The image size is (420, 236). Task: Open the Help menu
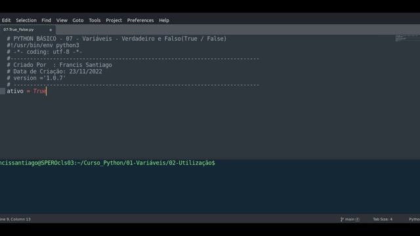[164, 20]
